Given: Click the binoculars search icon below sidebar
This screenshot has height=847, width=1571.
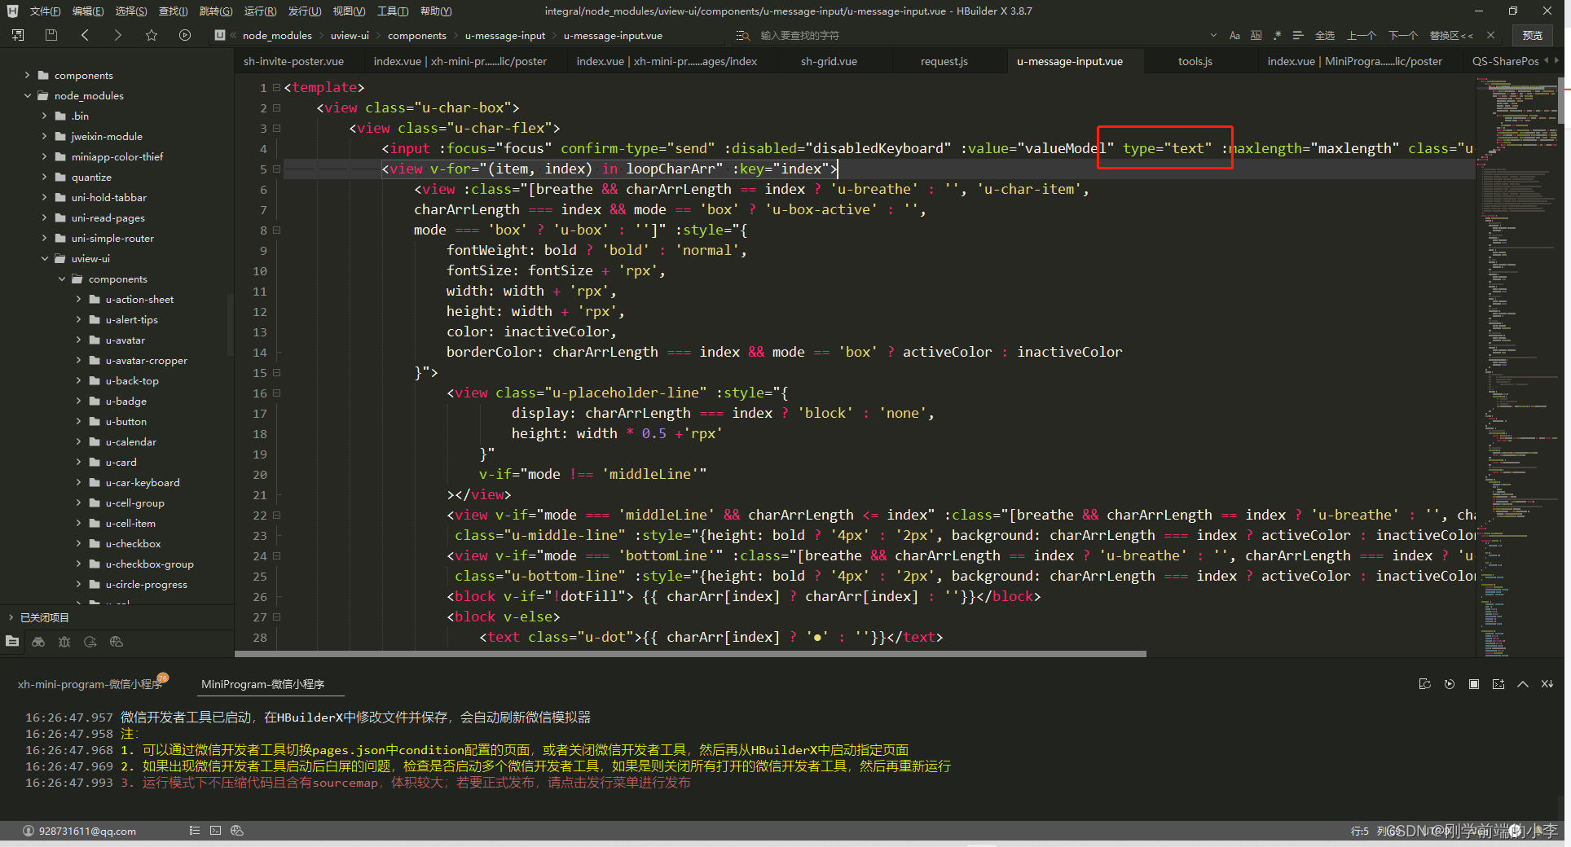Looking at the screenshot, I should (38, 642).
